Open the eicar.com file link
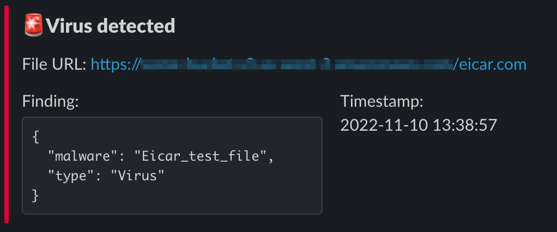The image size is (557, 232). coord(490,64)
